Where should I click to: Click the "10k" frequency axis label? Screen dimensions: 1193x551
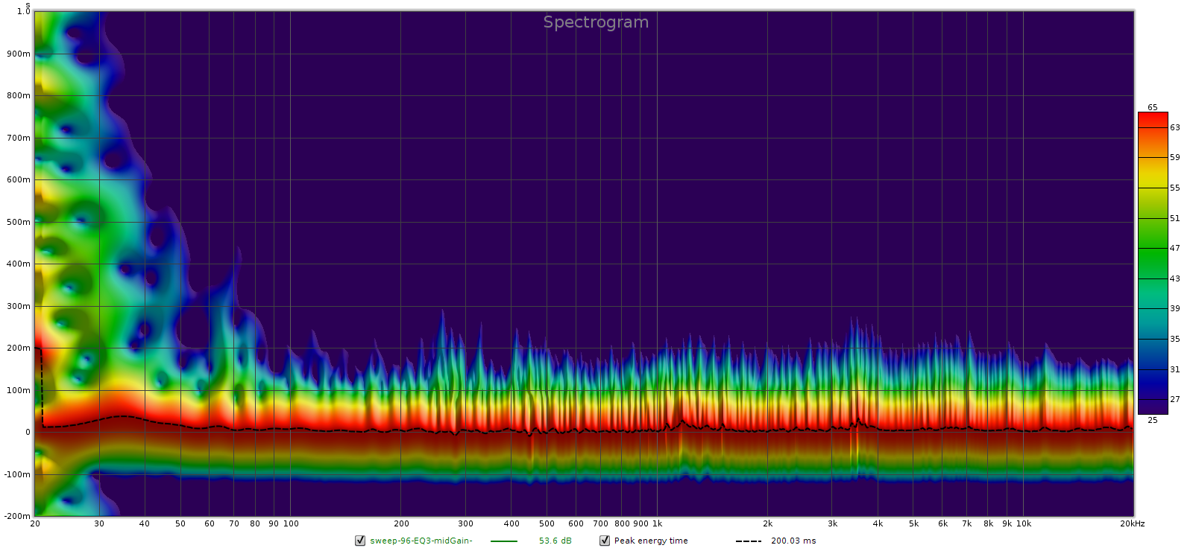pos(1024,523)
